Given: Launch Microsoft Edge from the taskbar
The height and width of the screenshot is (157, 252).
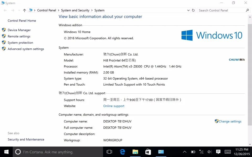Looking at the screenshot, I should coord(123,152).
